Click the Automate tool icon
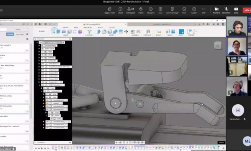 point(90,31)
